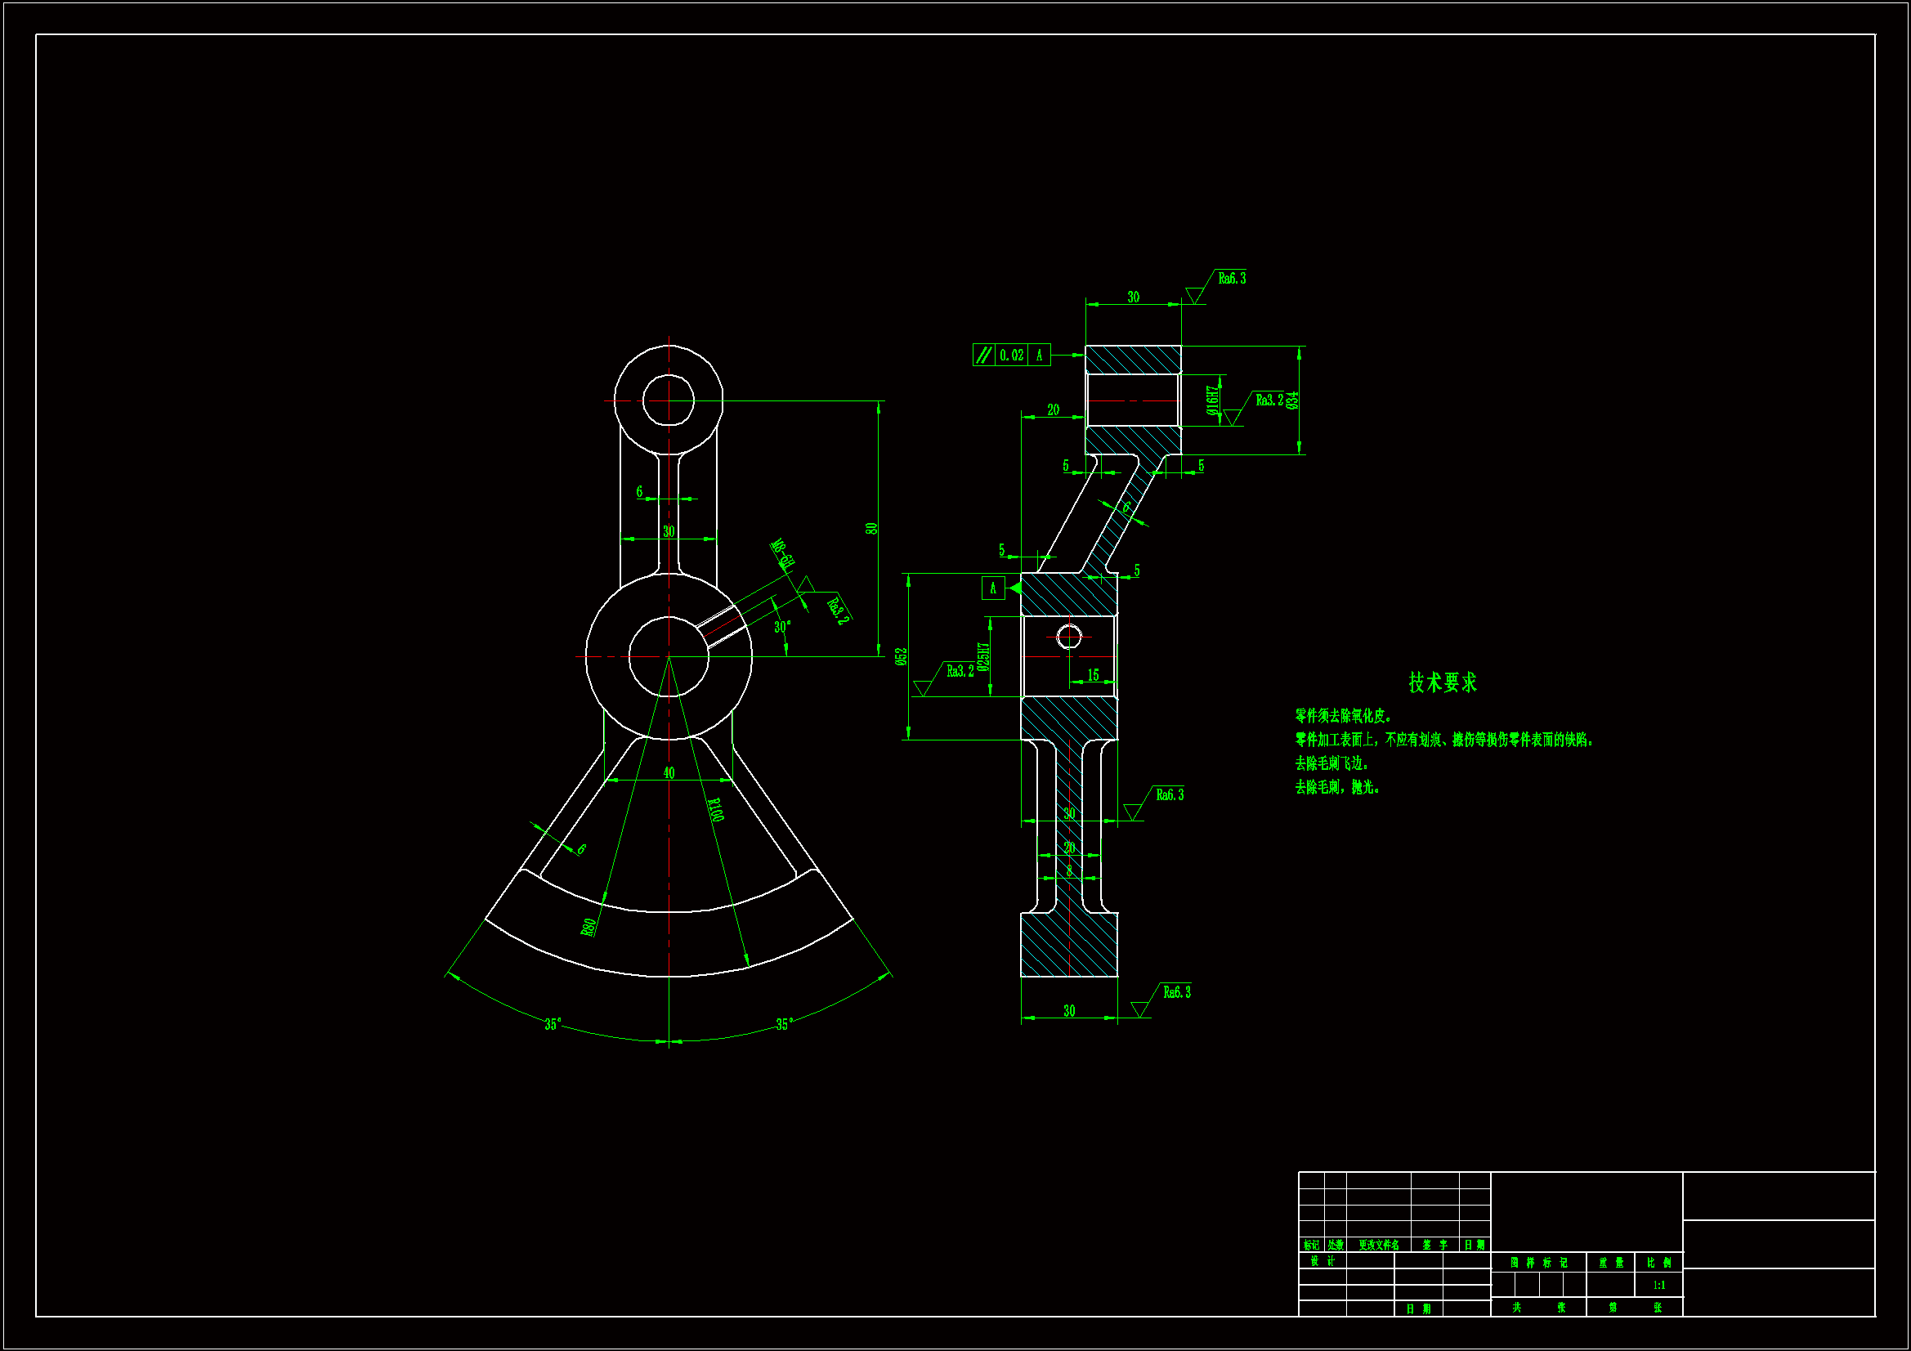Click the R80 radius dimension label

pos(589,928)
